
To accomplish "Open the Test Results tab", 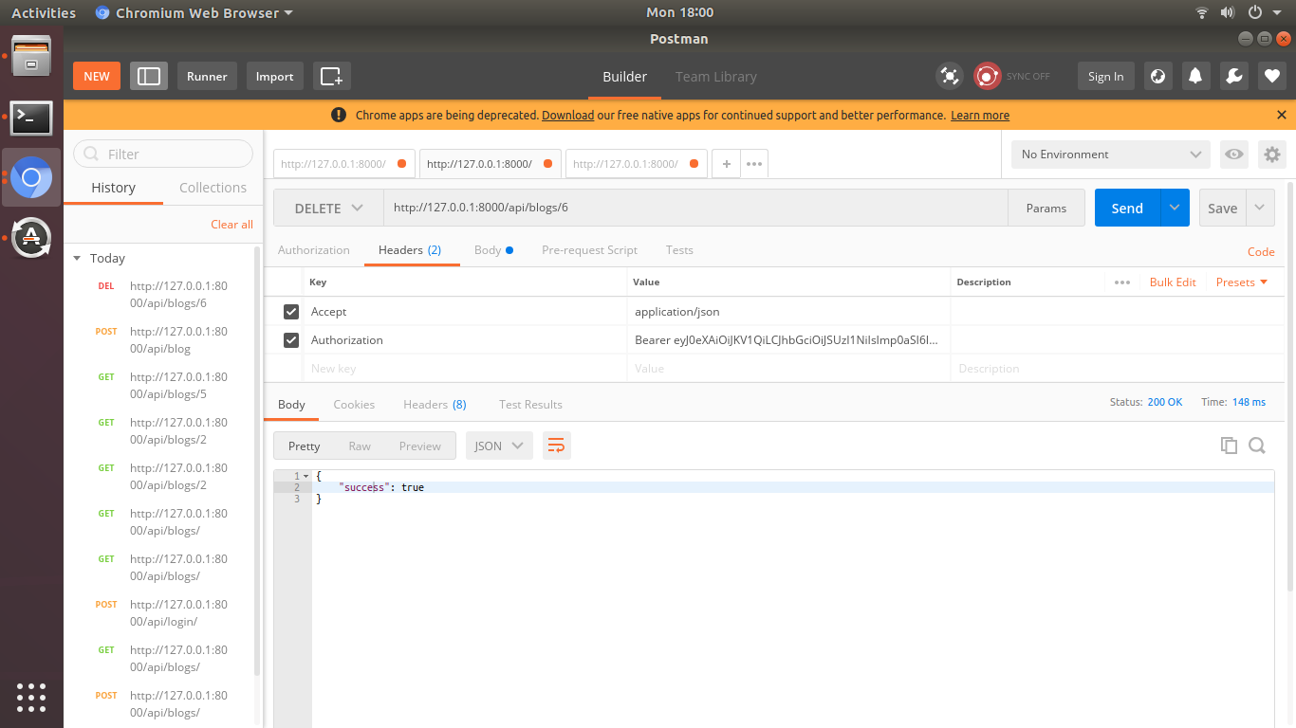I will [x=530, y=405].
